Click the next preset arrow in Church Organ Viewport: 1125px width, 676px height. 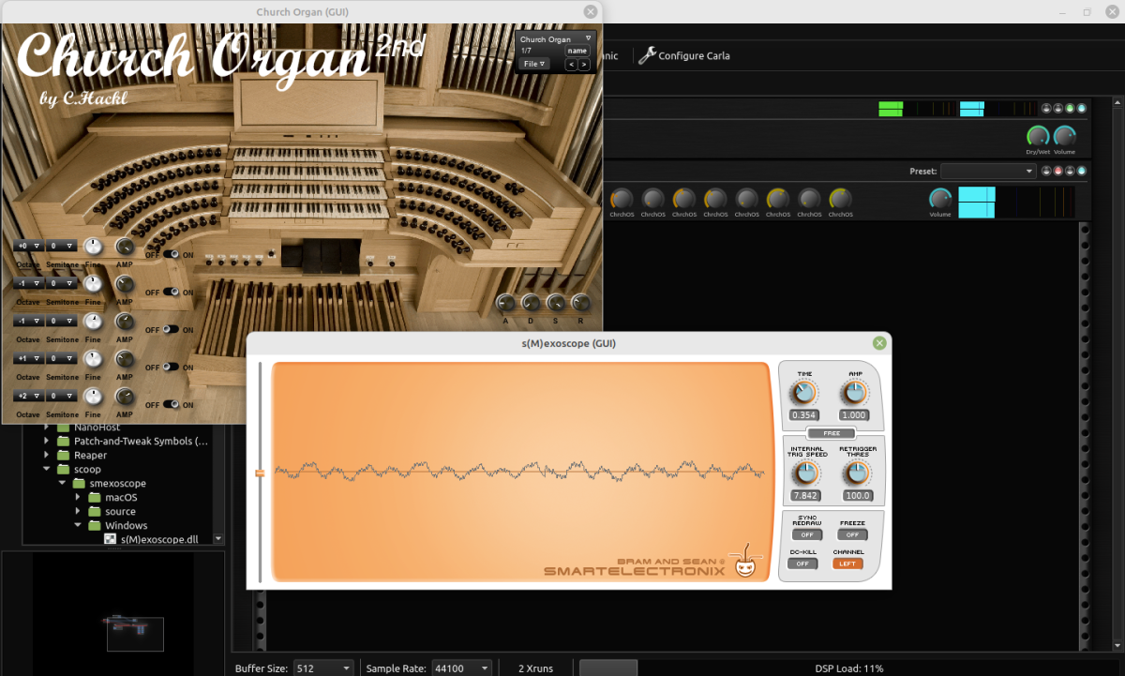coord(584,65)
